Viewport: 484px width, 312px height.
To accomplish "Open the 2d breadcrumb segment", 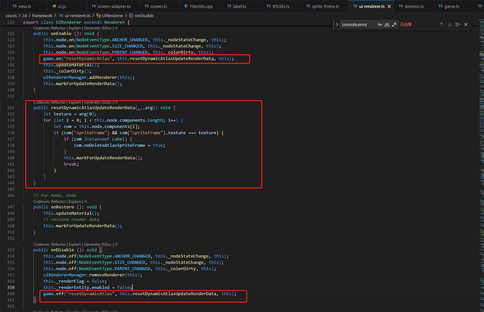I will [25, 15].
